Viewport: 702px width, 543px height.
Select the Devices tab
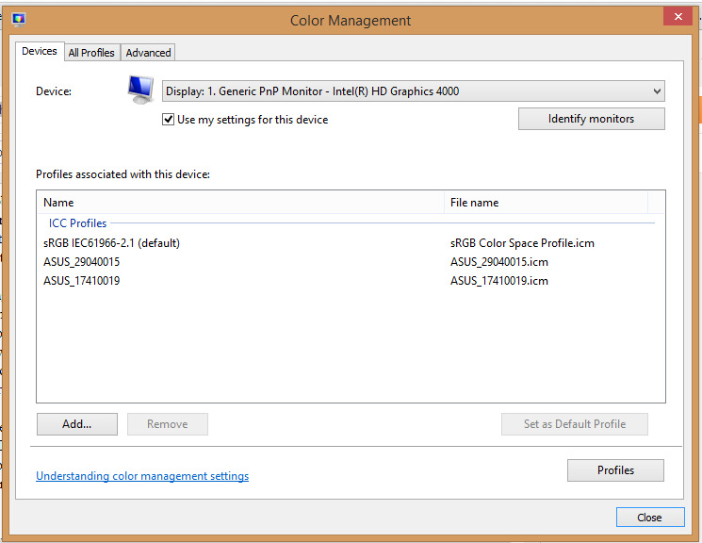(40, 52)
